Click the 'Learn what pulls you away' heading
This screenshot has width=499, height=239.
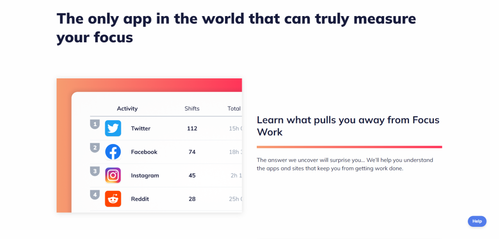tap(348, 126)
